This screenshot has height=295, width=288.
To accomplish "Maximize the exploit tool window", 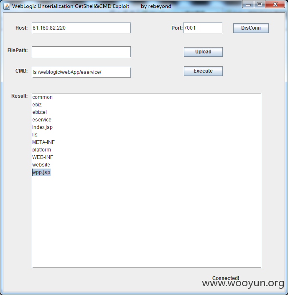I will [x=260, y=5].
